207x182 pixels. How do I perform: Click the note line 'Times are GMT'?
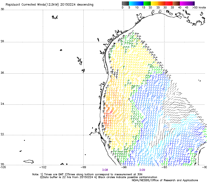coord(54,174)
